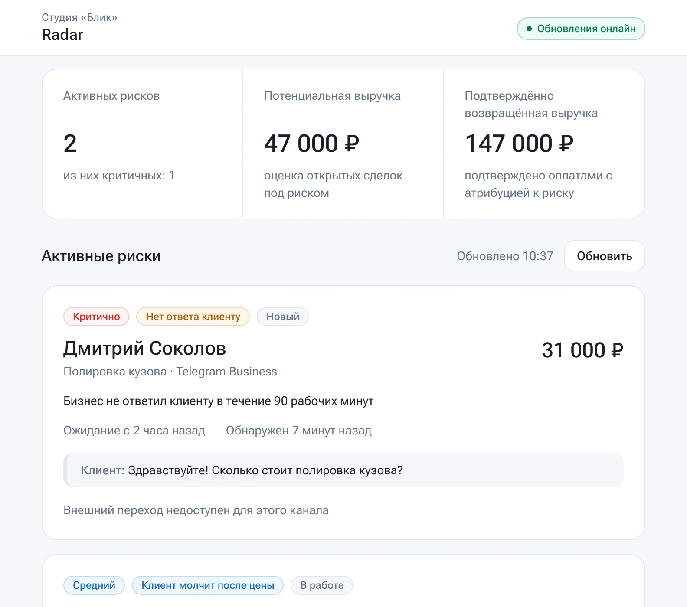Click the Обновить button
Image resolution: width=687 pixels, height=607 pixels.
[x=604, y=256]
